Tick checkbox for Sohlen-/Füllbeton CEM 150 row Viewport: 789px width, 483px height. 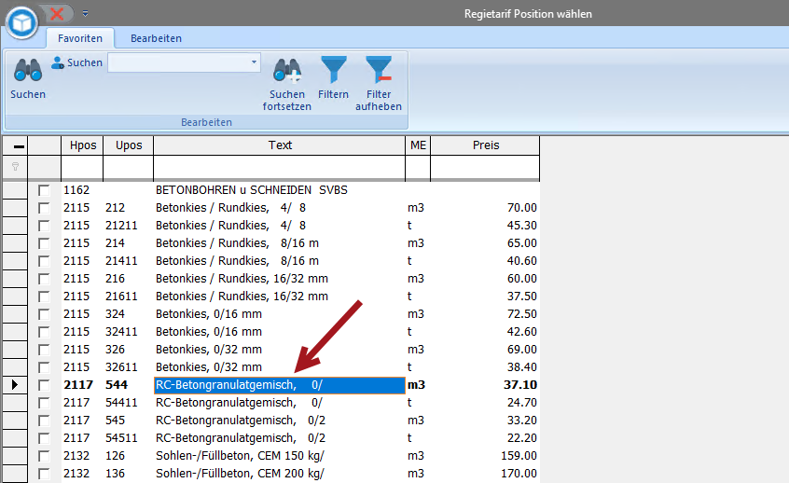click(x=44, y=456)
